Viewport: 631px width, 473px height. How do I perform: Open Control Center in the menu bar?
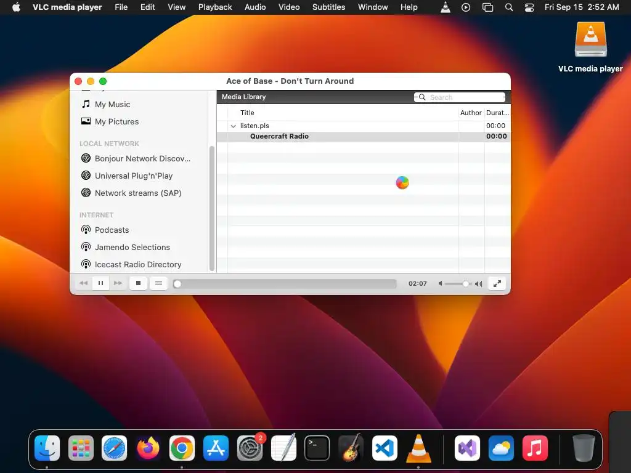pos(529,7)
